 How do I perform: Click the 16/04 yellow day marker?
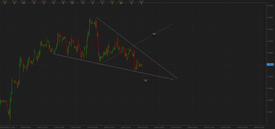[x=82, y=4]
